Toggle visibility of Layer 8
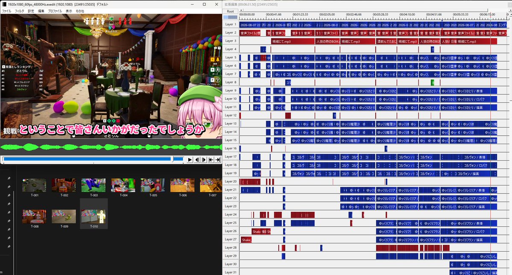 pos(231,82)
